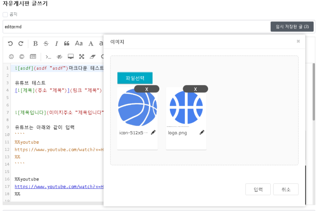Click the '[![제목]' link markdown on line 4
Viewport: 317px width, 211px height.
coord(24,90)
